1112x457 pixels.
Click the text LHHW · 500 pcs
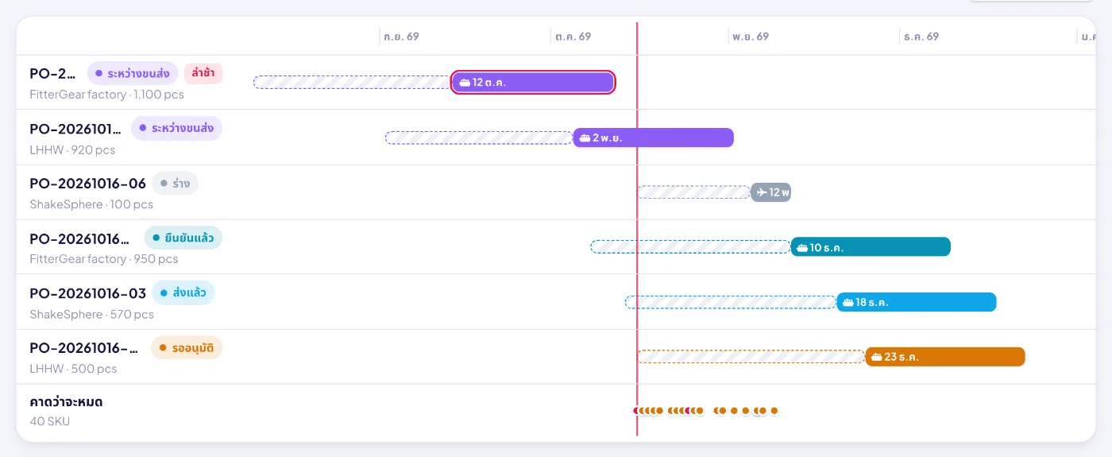(73, 369)
